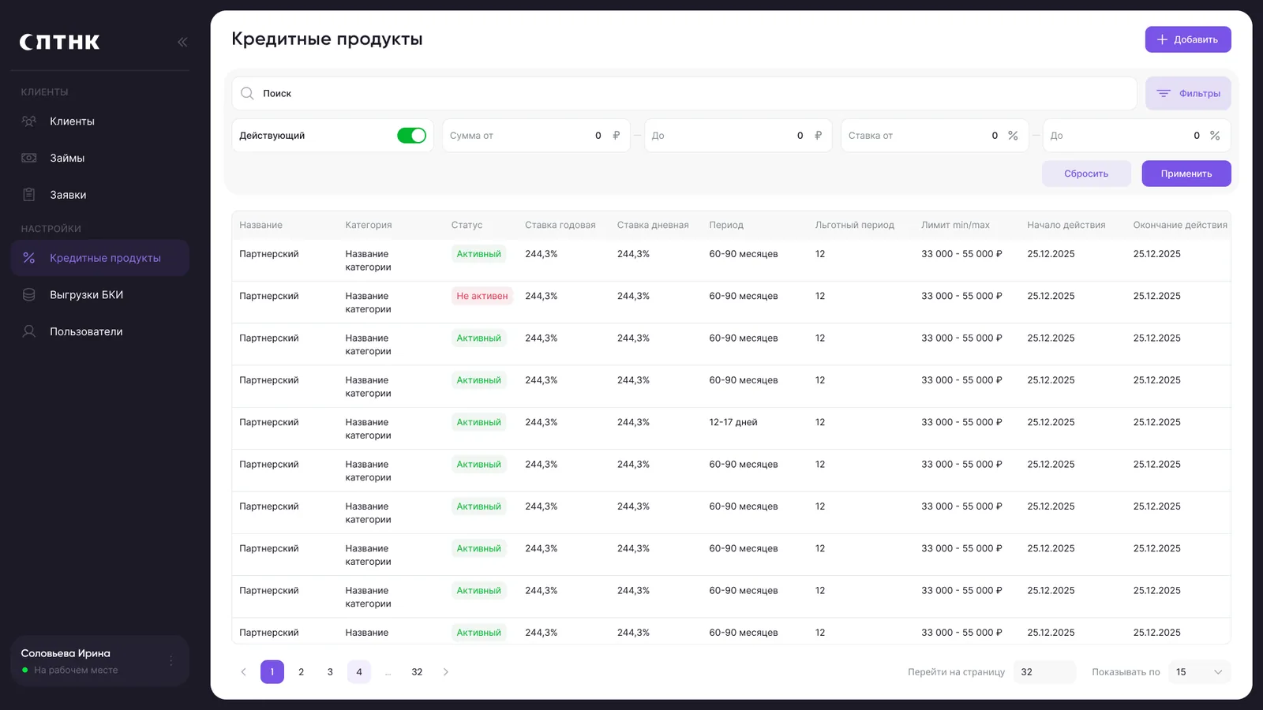The width and height of the screenshot is (1263, 710).
Task: Click the Пользователи user icon
Action: (29, 331)
